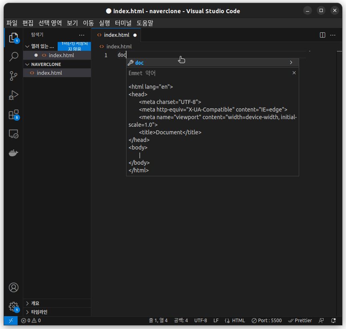This screenshot has height=329, width=346.
Task: Open the Docker view icon
Action: (x=14, y=153)
